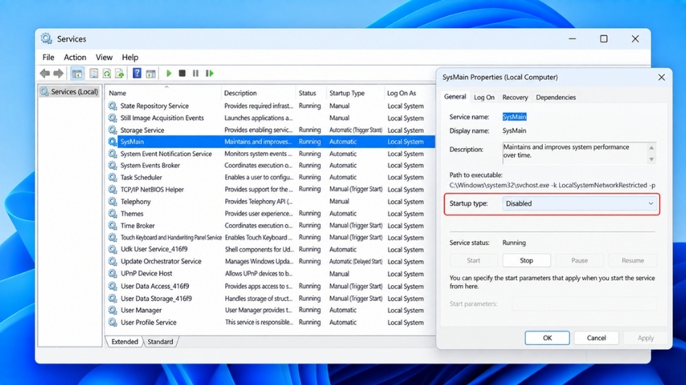Select the Udk User Service_416f9 row
686x385 pixels.
point(271,249)
